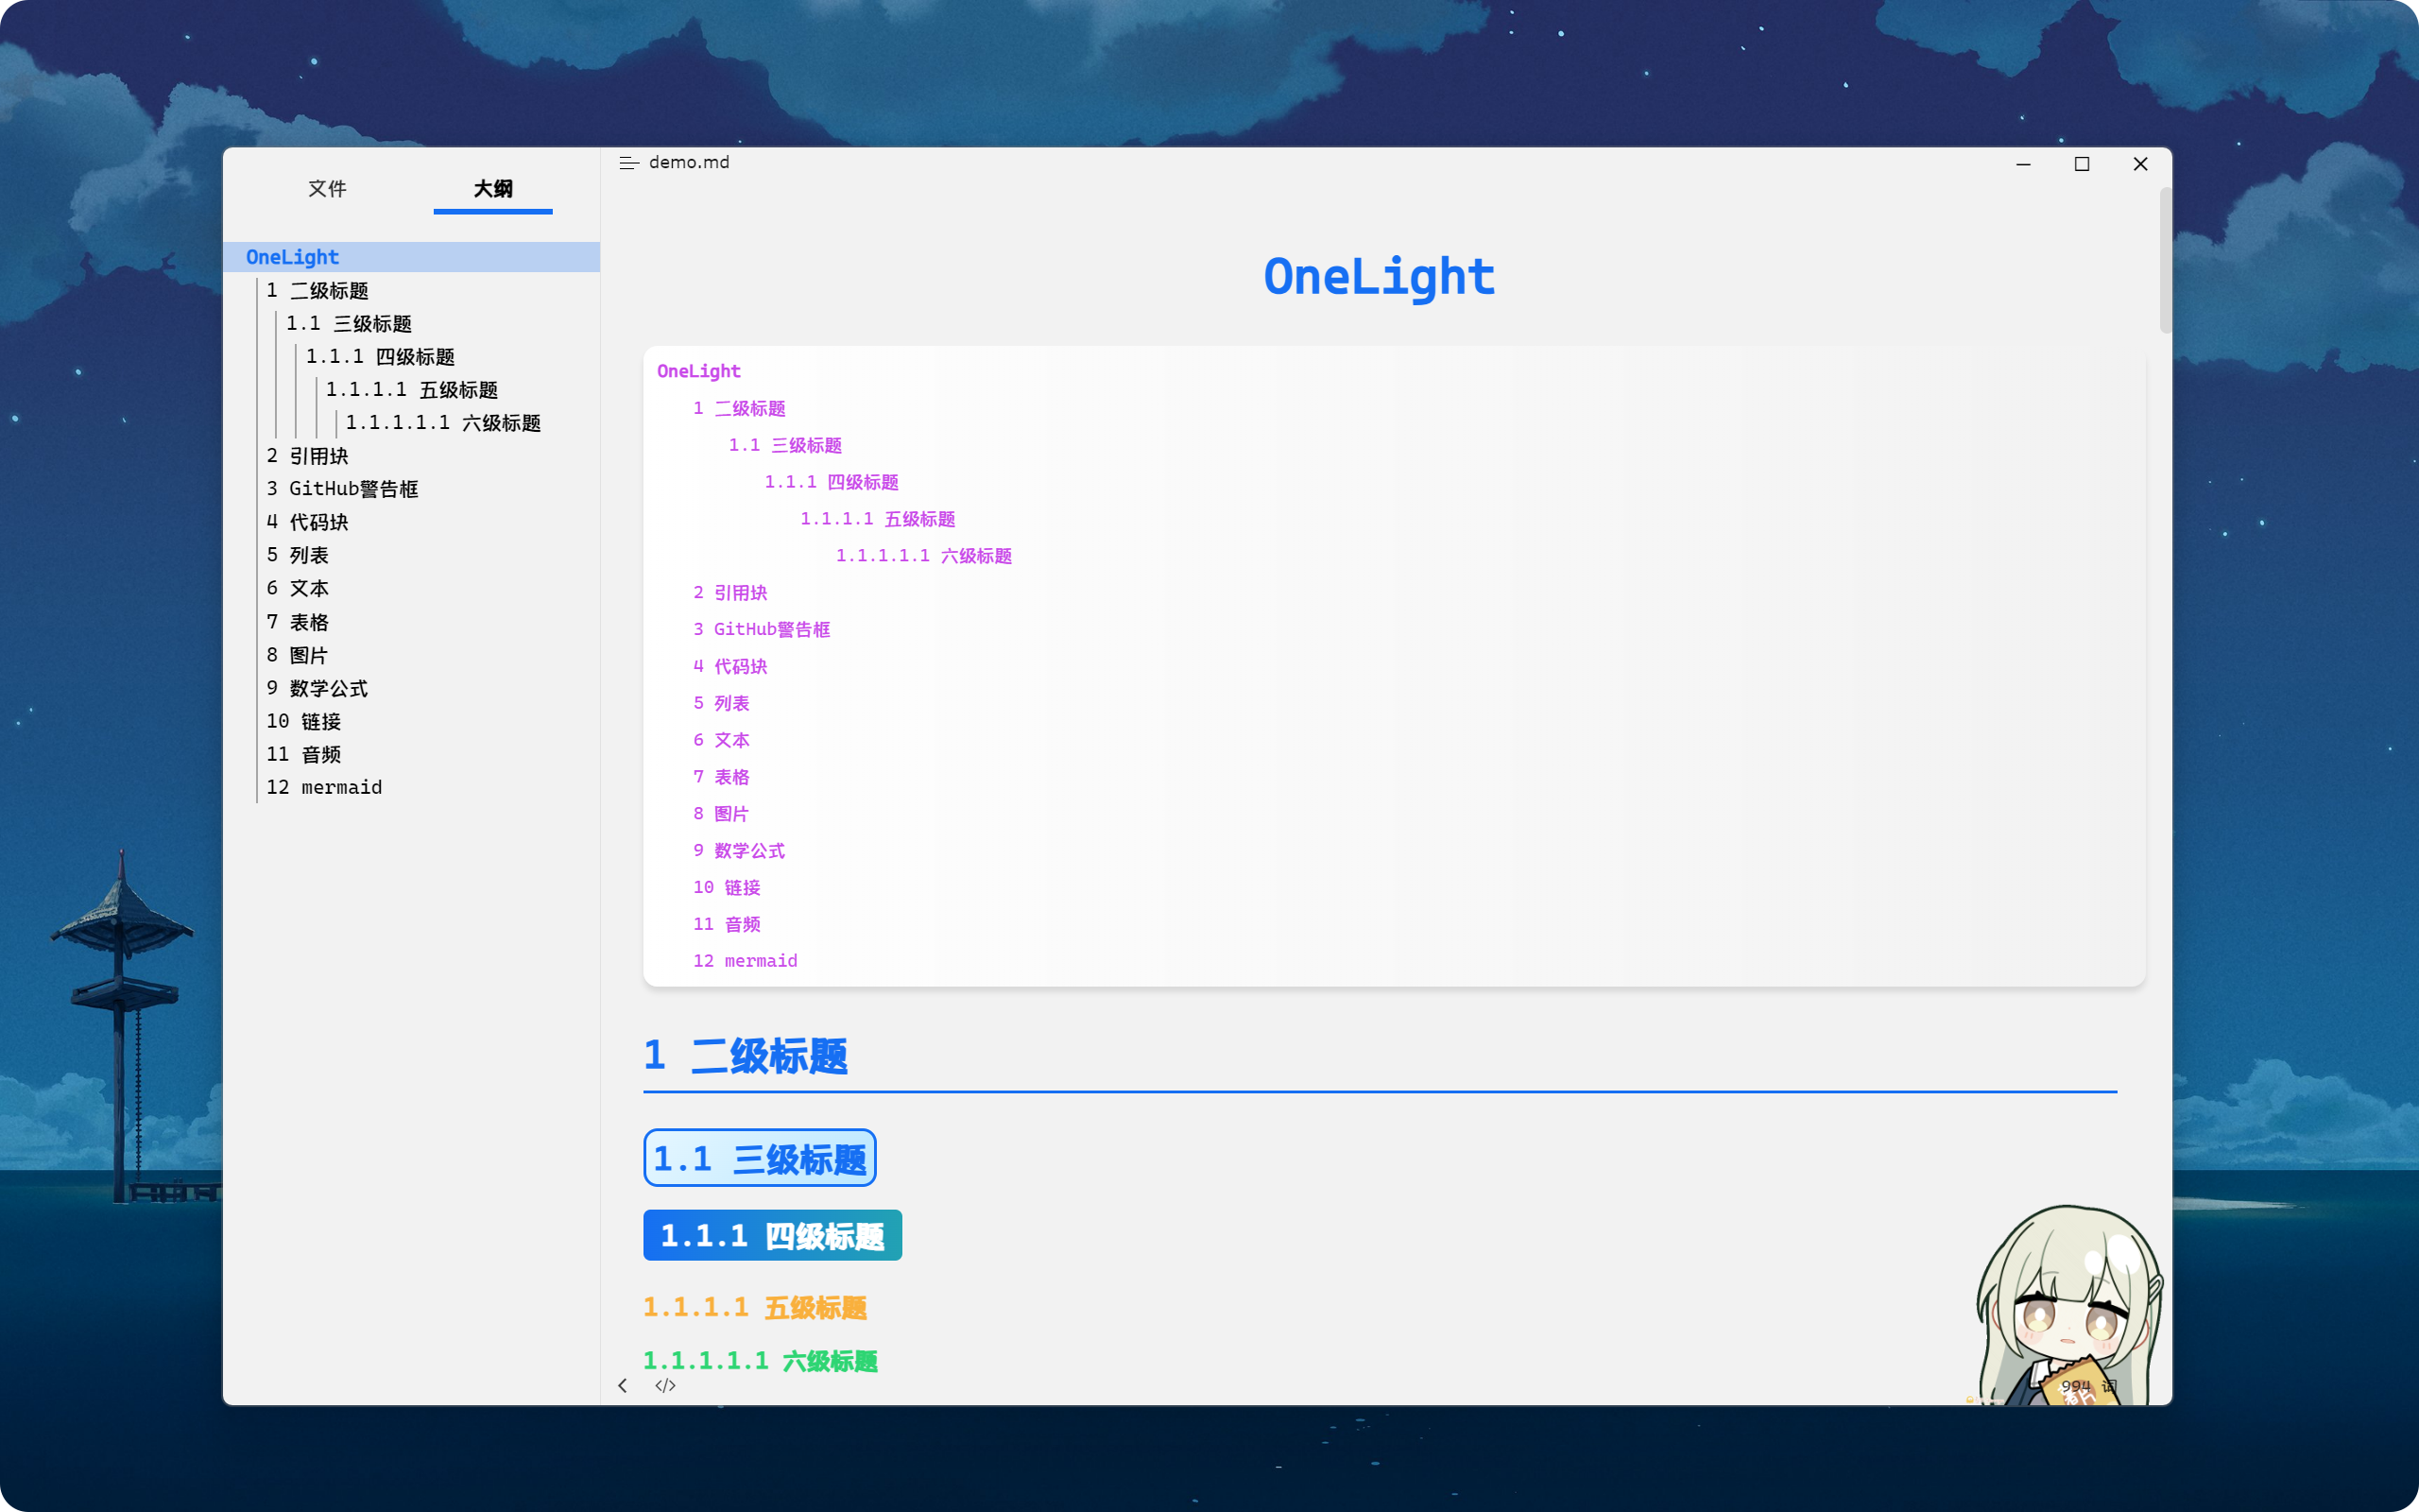
Task: Follow TOC link 9 数学公式
Action: point(740,850)
